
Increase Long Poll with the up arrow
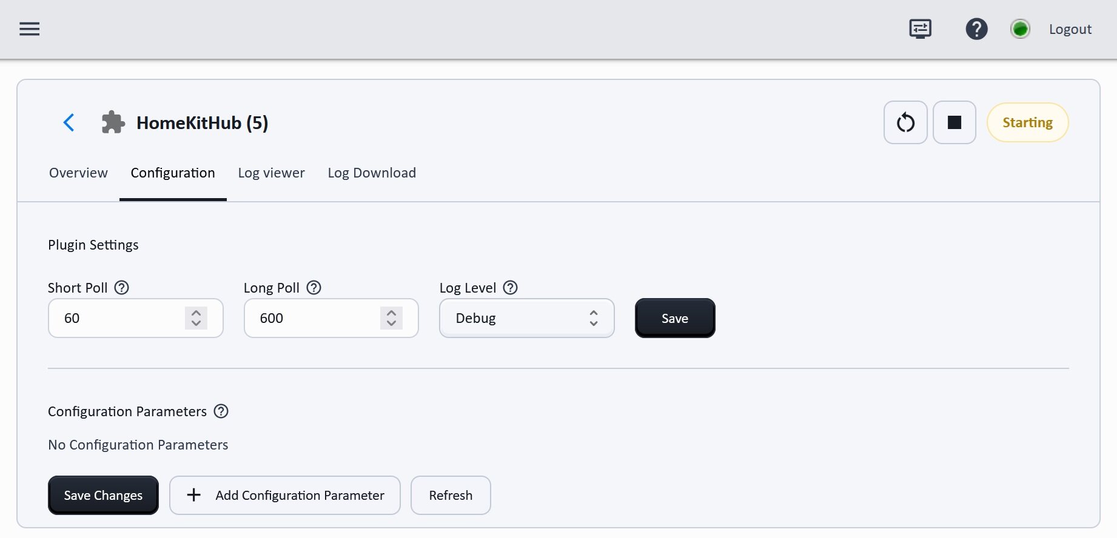point(391,313)
